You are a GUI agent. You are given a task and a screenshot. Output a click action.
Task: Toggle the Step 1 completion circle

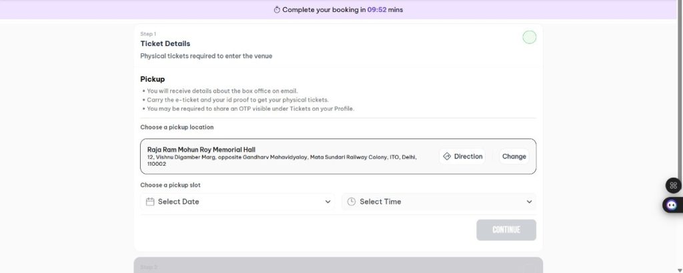coord(529,37)
